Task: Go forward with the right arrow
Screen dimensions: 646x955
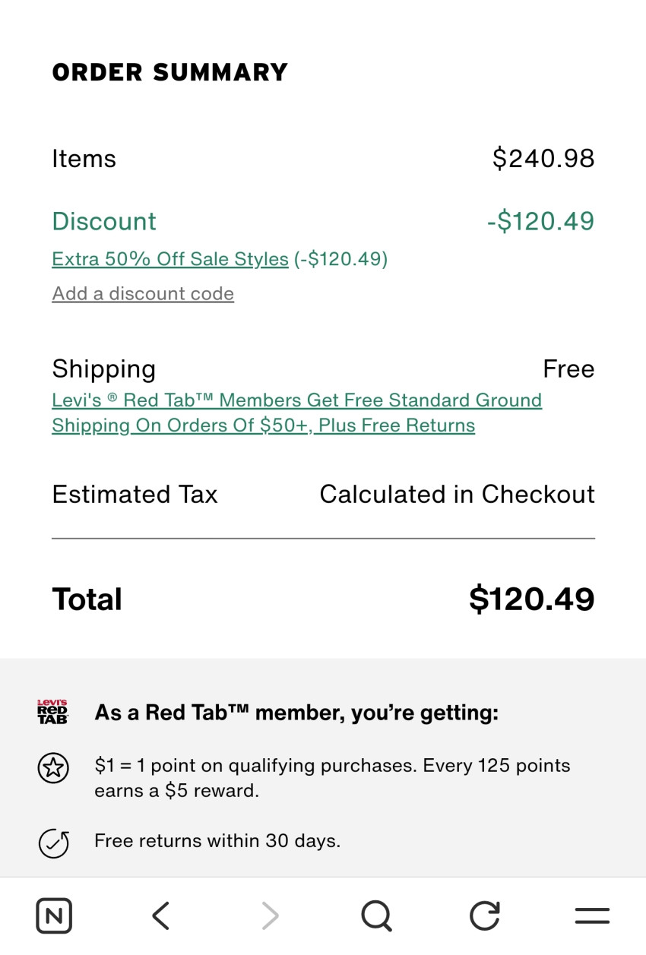Action: click(x=270, y=915)
